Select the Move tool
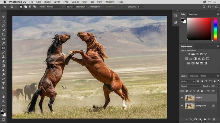The height and width of the screenshot is (123, 220). click(x=3, y=17)
